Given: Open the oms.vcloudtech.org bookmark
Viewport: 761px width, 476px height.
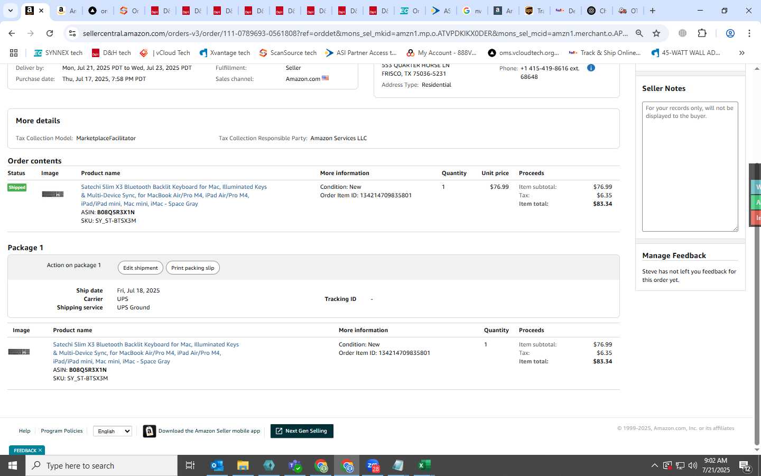Looking at the screenshot, I should click(523, 53).
